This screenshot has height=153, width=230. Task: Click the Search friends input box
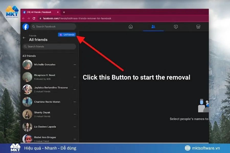[49, 46]
